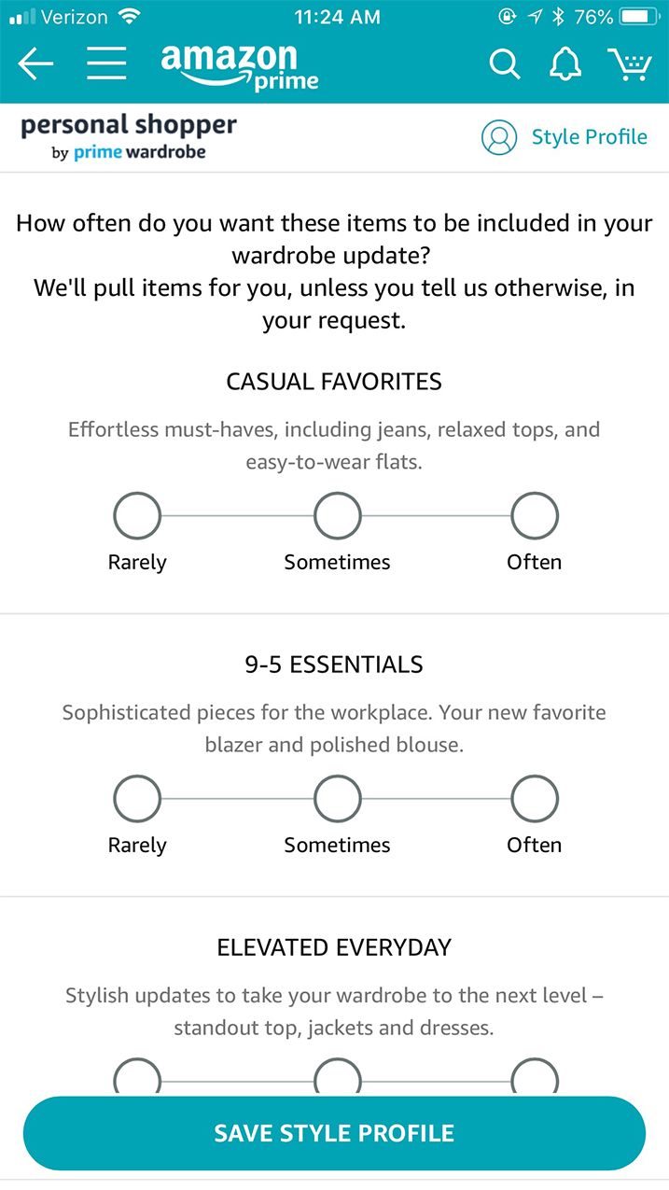The width and height of the screenshot is (669, 1190).
Task: Select Rarely for 9-5 Essentials
Action: [x=136, y=798]
